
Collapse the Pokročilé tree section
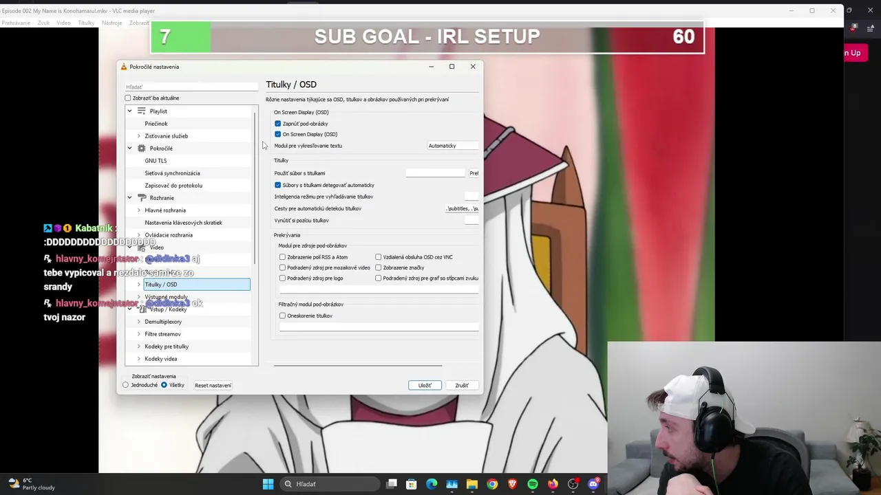coord(129,148)
